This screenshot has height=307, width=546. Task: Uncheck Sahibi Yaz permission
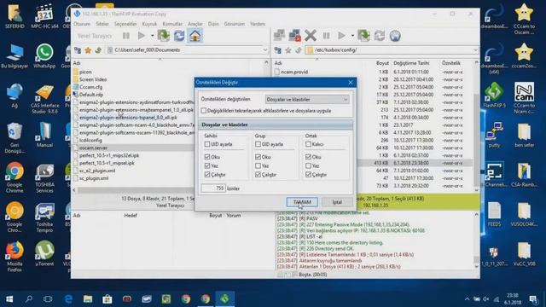click(x=207, y=165)
